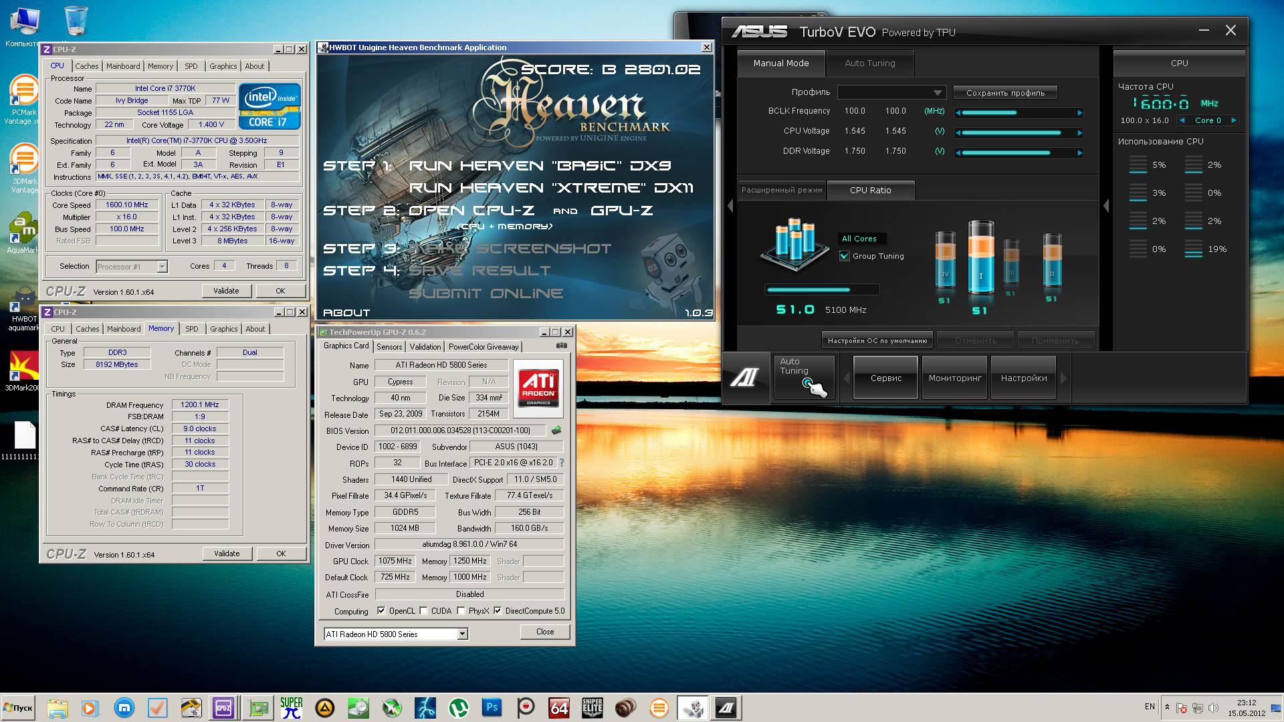Viewport: 1284px width, 722px height.
Task: Open the PowerColor Giveaway tab
Action: tap(484, 346)
